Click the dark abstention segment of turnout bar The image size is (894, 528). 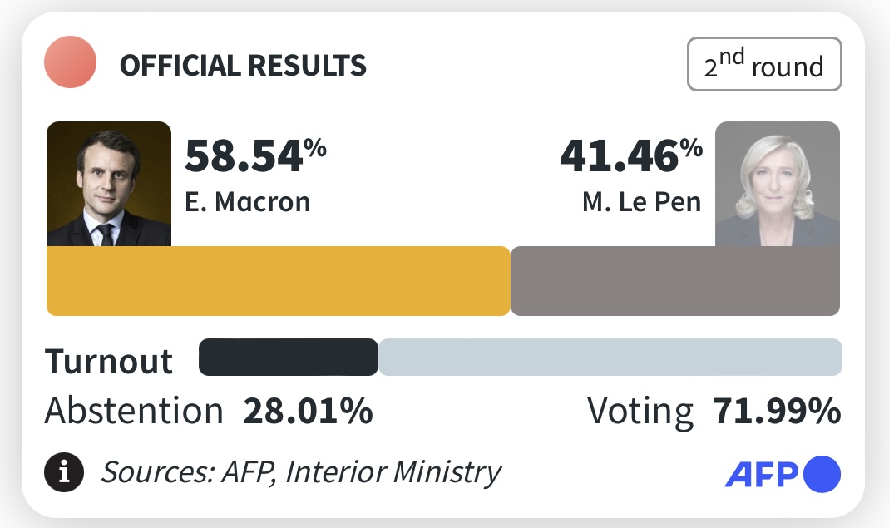289,358
